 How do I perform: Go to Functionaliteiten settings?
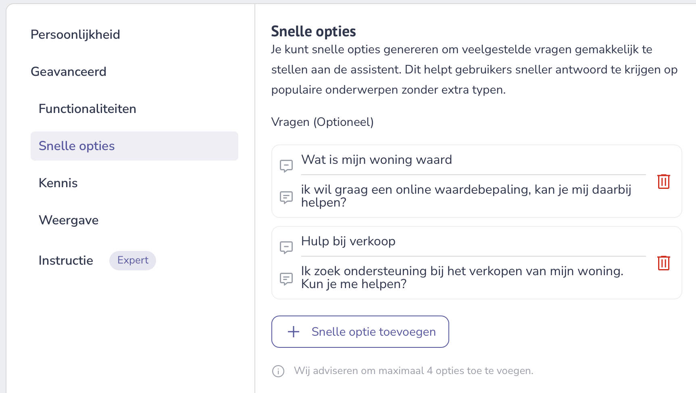pos(88,109)
